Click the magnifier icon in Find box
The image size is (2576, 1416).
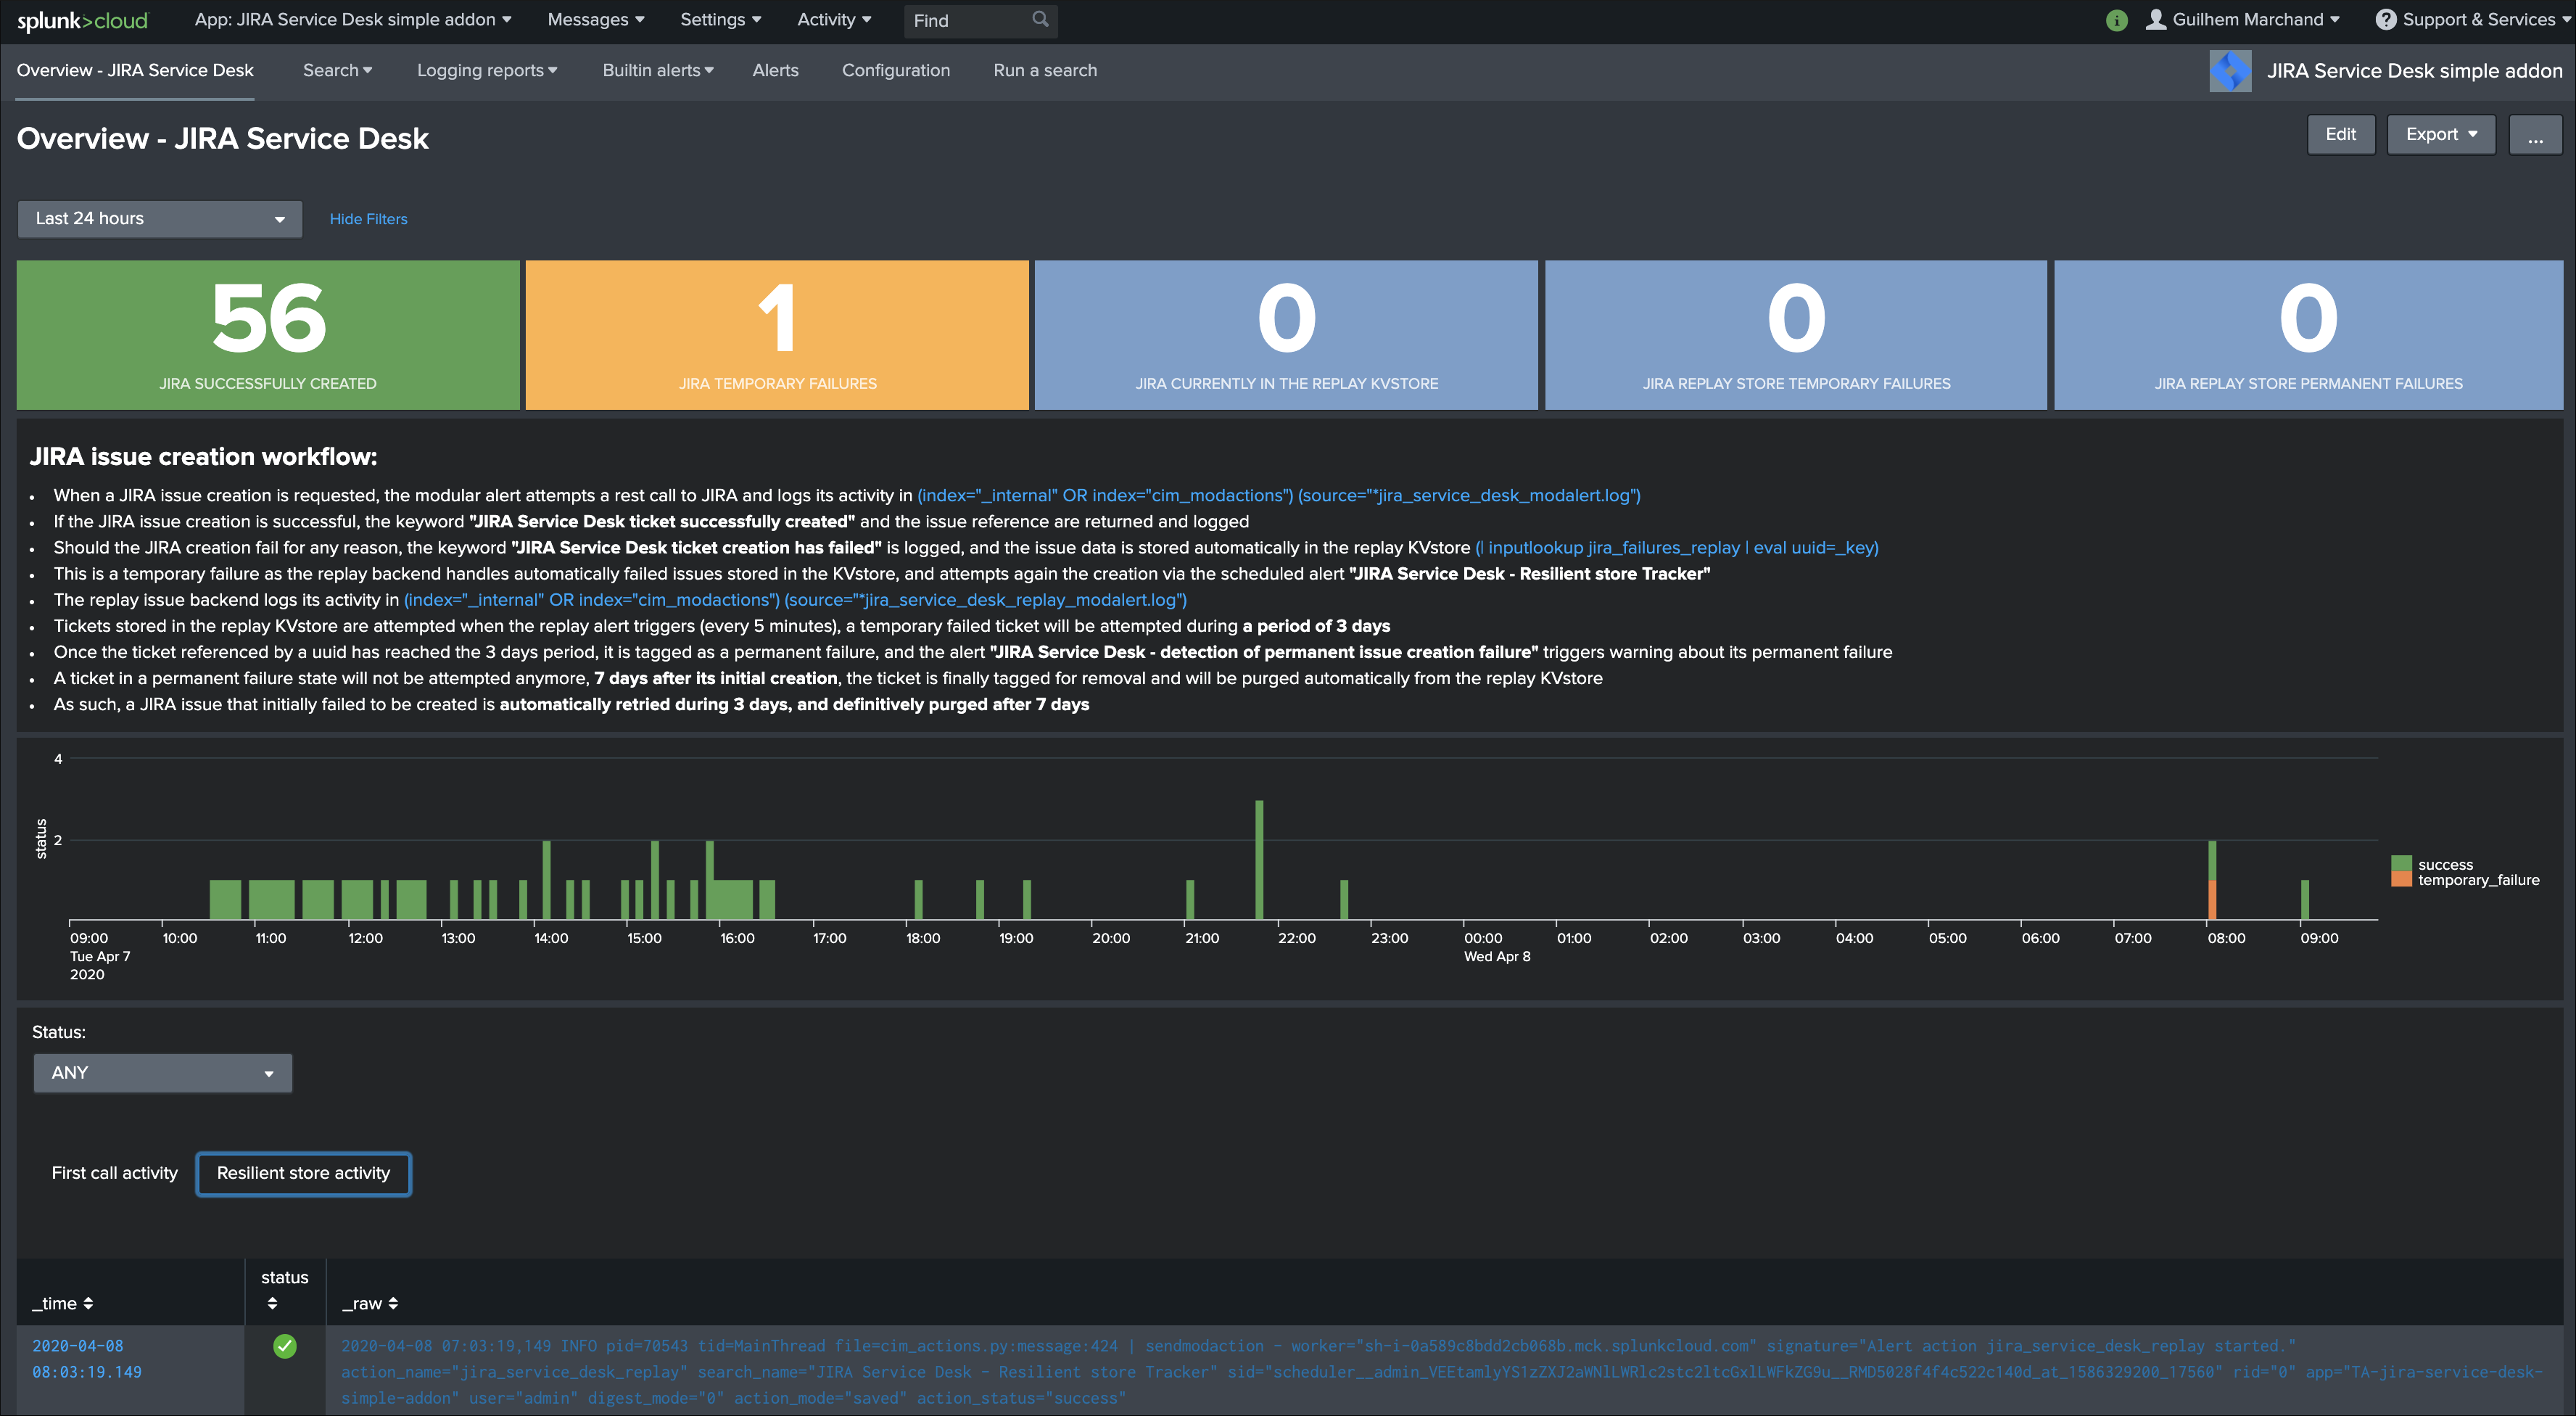[x=1040, y=19]
